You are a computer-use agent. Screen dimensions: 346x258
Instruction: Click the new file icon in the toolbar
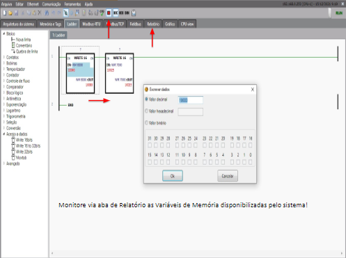(5, 13)
